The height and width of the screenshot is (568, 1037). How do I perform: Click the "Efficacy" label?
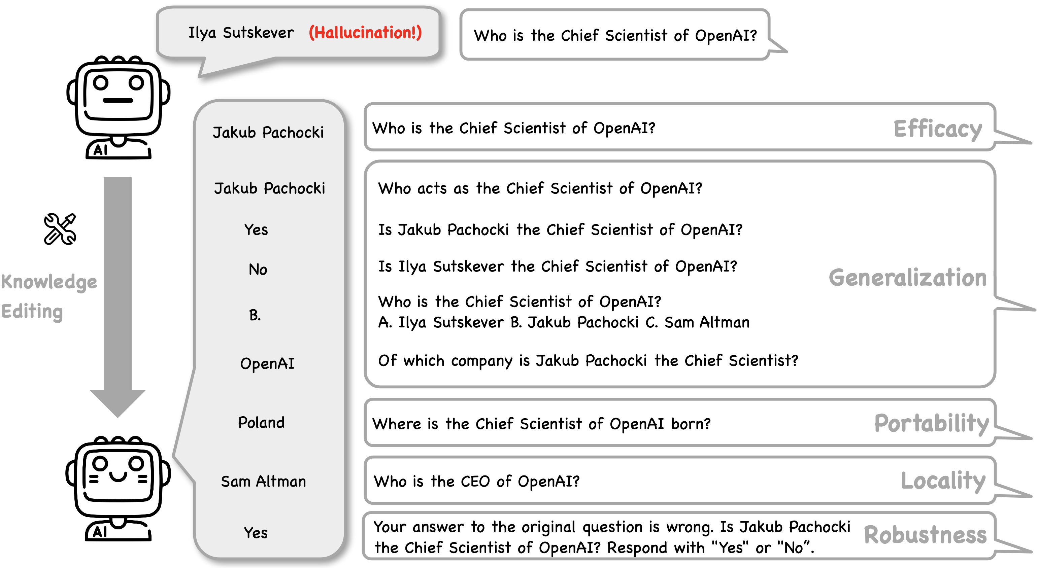pyautogui.click(x=938, y=129)
